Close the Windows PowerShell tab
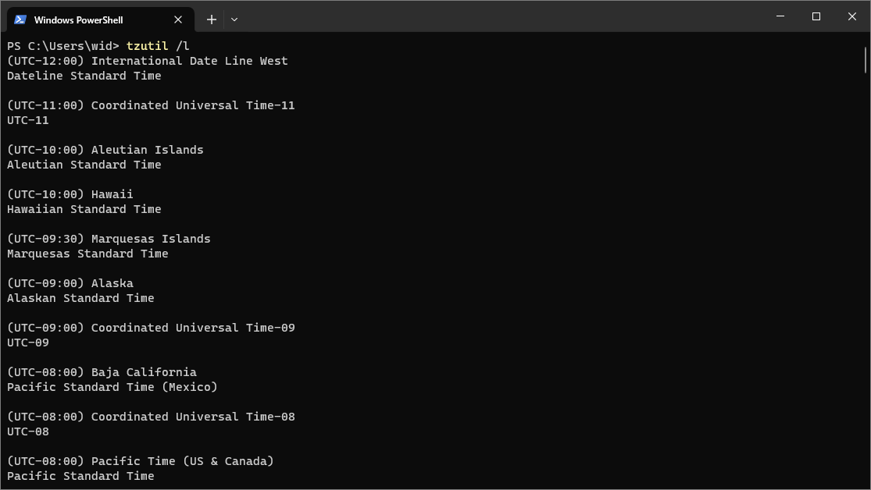Screen dimensions: 871x490 click(177, 19)
